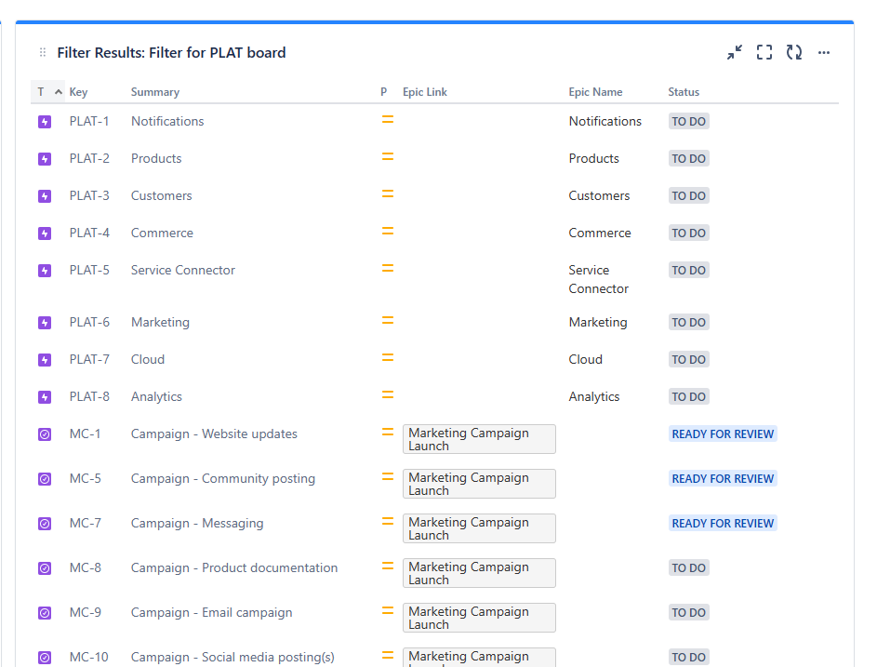Screen dimensions: 877x667
Task: Open the gadget more options menu
Action: 823,53
